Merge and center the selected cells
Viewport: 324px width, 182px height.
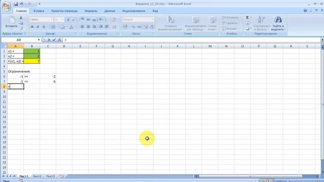coord(114,27)
